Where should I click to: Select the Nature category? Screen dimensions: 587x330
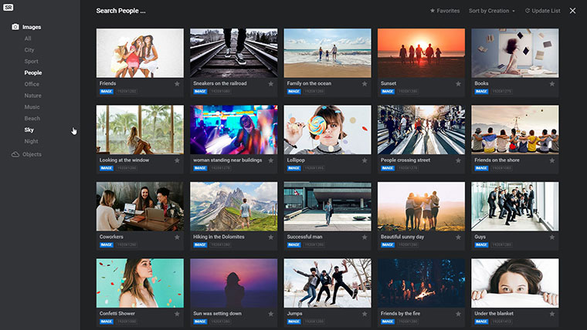[32, 96]
